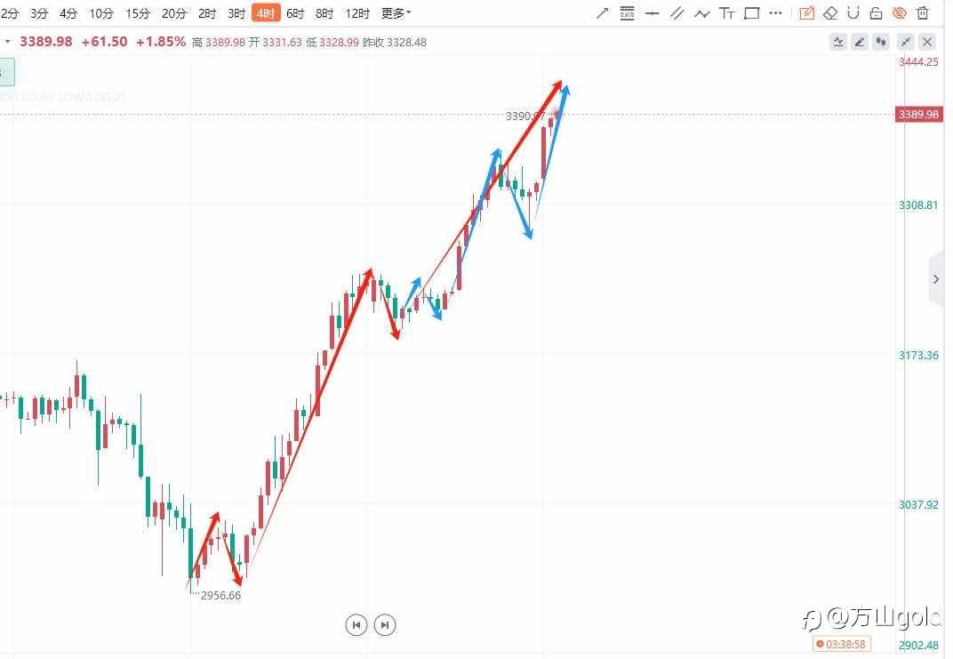
Task: Switch to the 4分 timeframe
Action: point(68,12)
